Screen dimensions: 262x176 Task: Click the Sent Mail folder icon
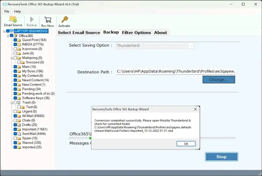click(19, 134)
